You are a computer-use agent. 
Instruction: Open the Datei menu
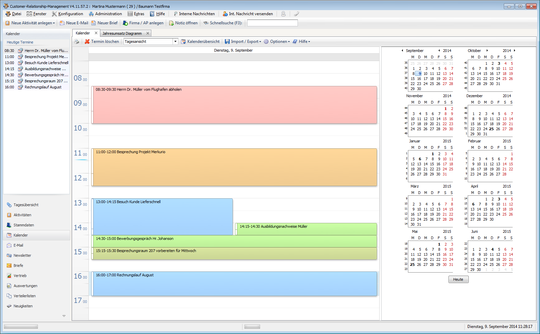[14, 14]
